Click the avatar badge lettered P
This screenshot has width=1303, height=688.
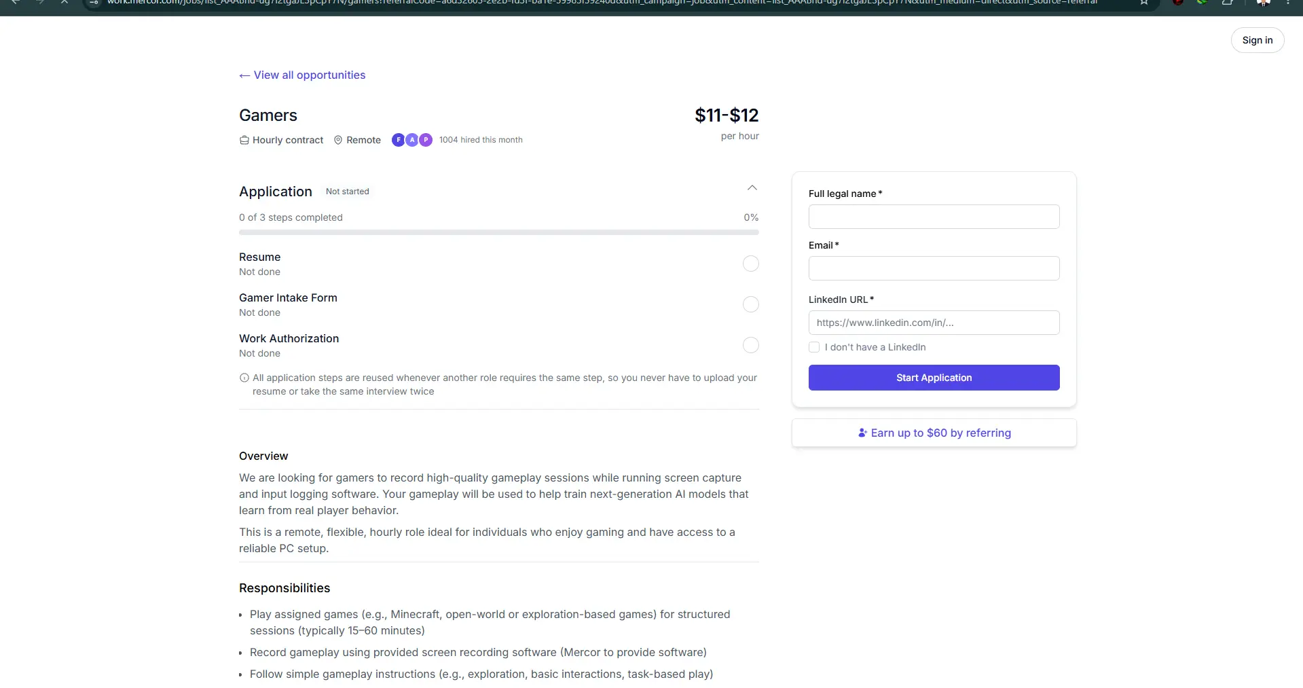426,140
